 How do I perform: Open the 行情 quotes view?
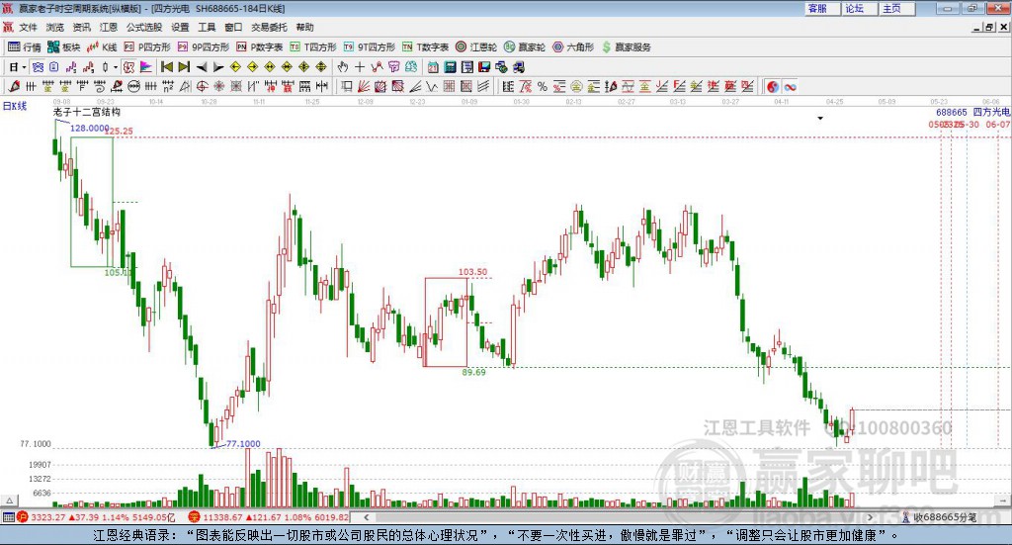[25, 47]
